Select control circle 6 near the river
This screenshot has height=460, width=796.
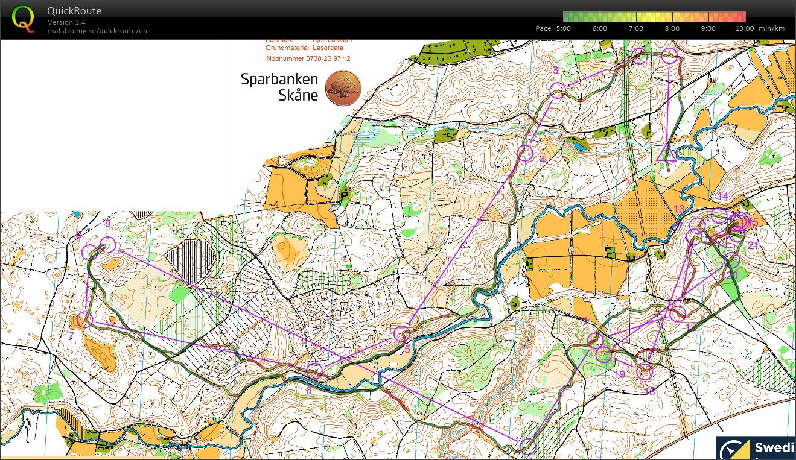click(x=314, y=370)
